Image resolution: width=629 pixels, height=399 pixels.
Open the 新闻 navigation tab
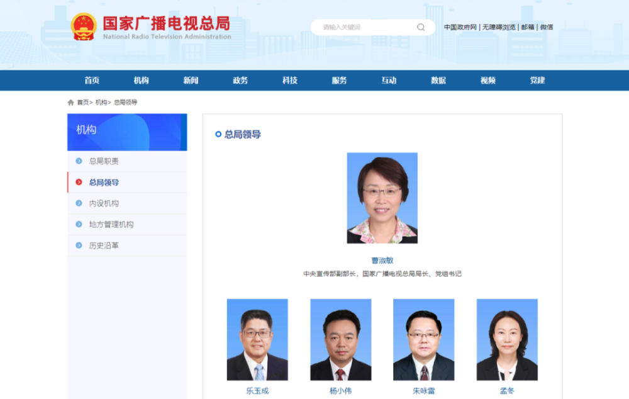click(191, 81)
